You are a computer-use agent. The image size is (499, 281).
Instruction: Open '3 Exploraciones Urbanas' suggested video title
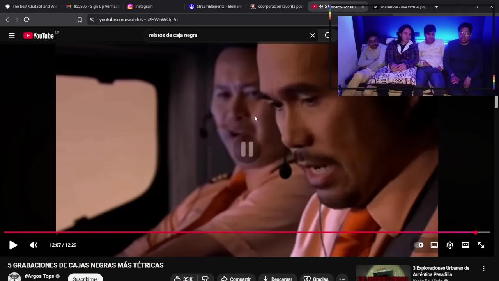(x=441, y=271)
